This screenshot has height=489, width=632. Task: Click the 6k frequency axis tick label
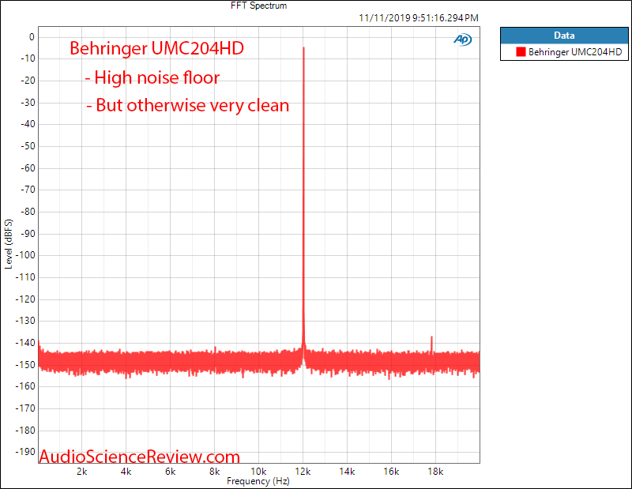tap(171, 472)
